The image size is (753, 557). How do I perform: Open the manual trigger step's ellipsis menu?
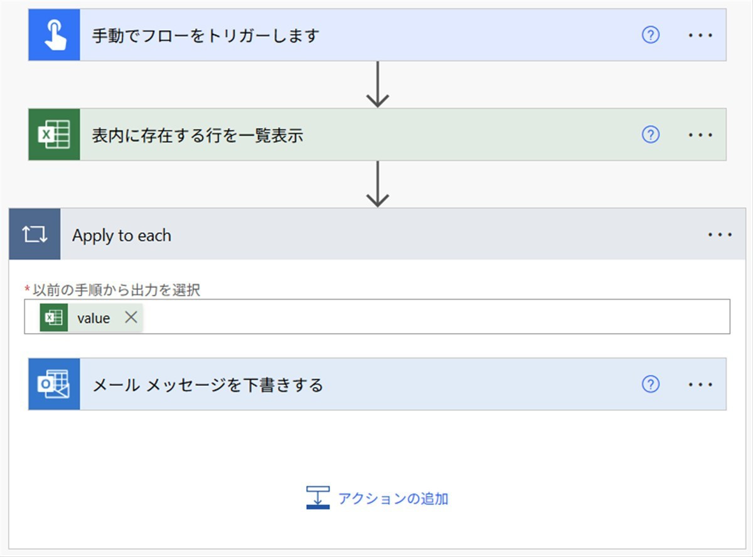click(700, 35)
